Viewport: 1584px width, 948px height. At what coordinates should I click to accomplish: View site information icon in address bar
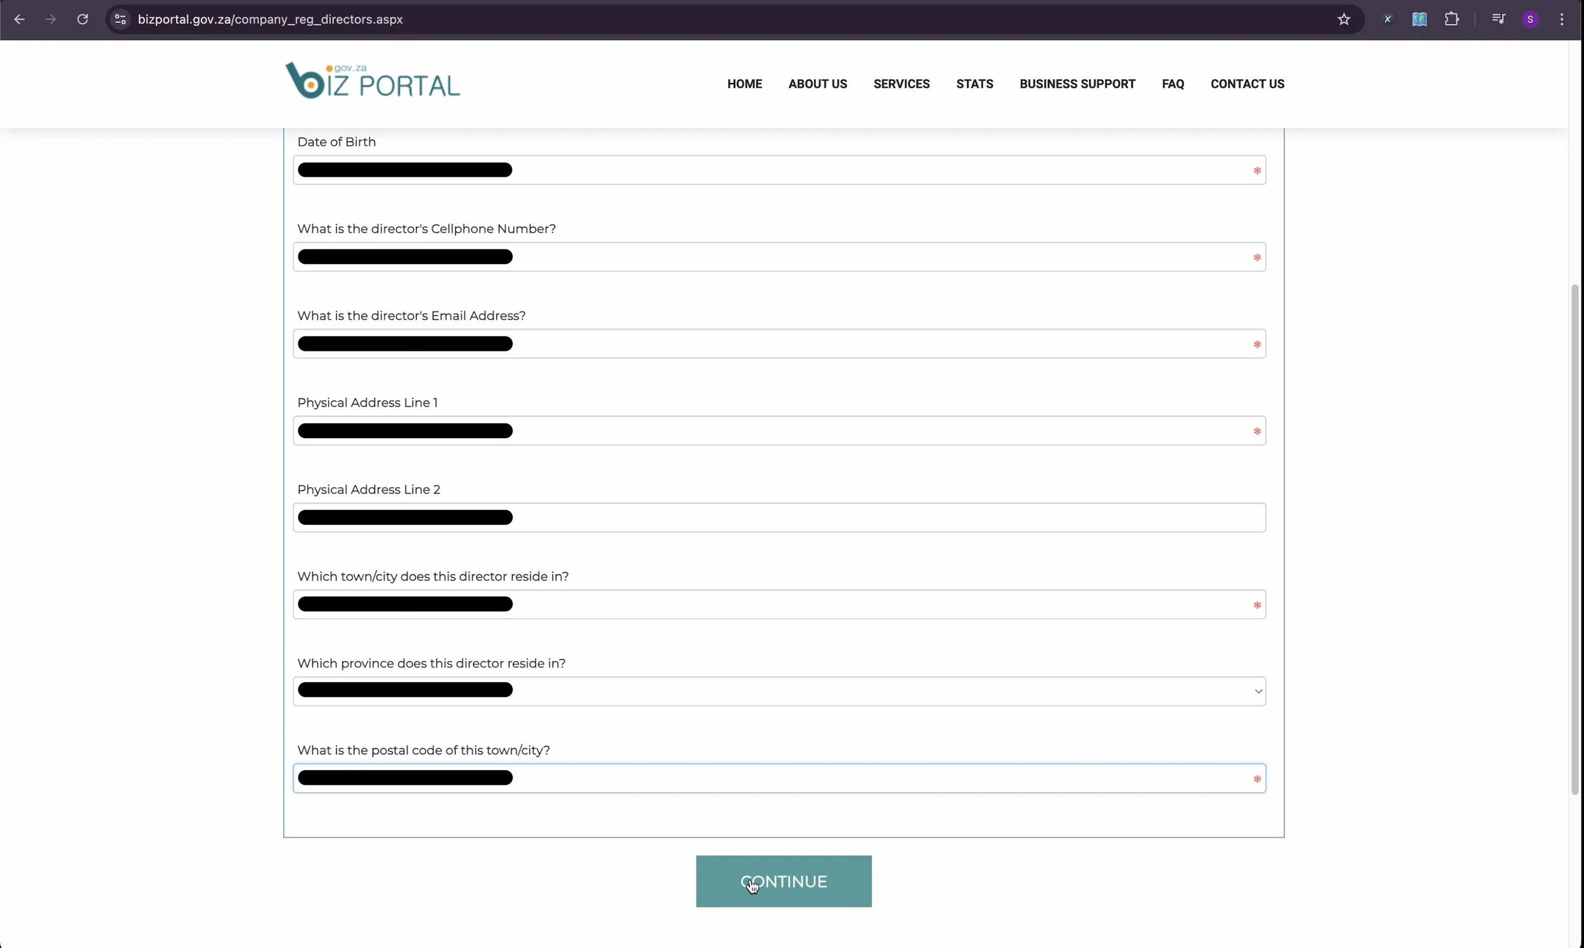click(120, 19)
